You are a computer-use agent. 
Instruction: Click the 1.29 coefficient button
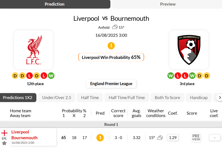(x=173, y=137)
